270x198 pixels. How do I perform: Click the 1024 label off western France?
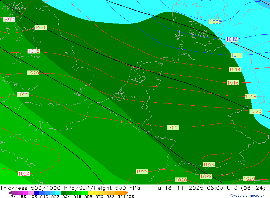pos(24,174)
